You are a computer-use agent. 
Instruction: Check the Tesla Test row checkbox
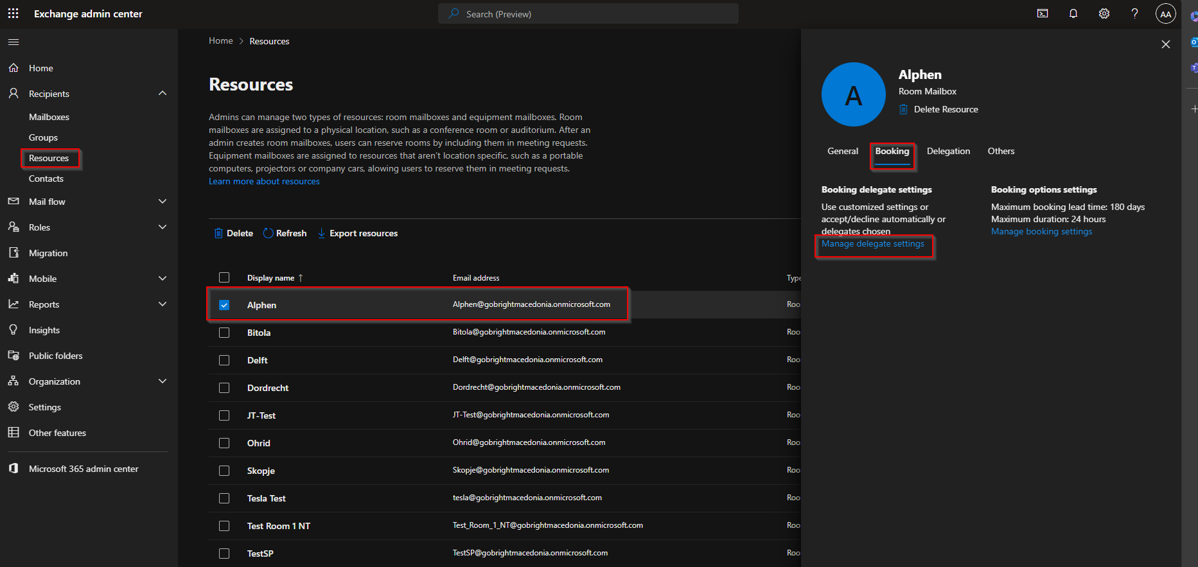coord(224,498)
